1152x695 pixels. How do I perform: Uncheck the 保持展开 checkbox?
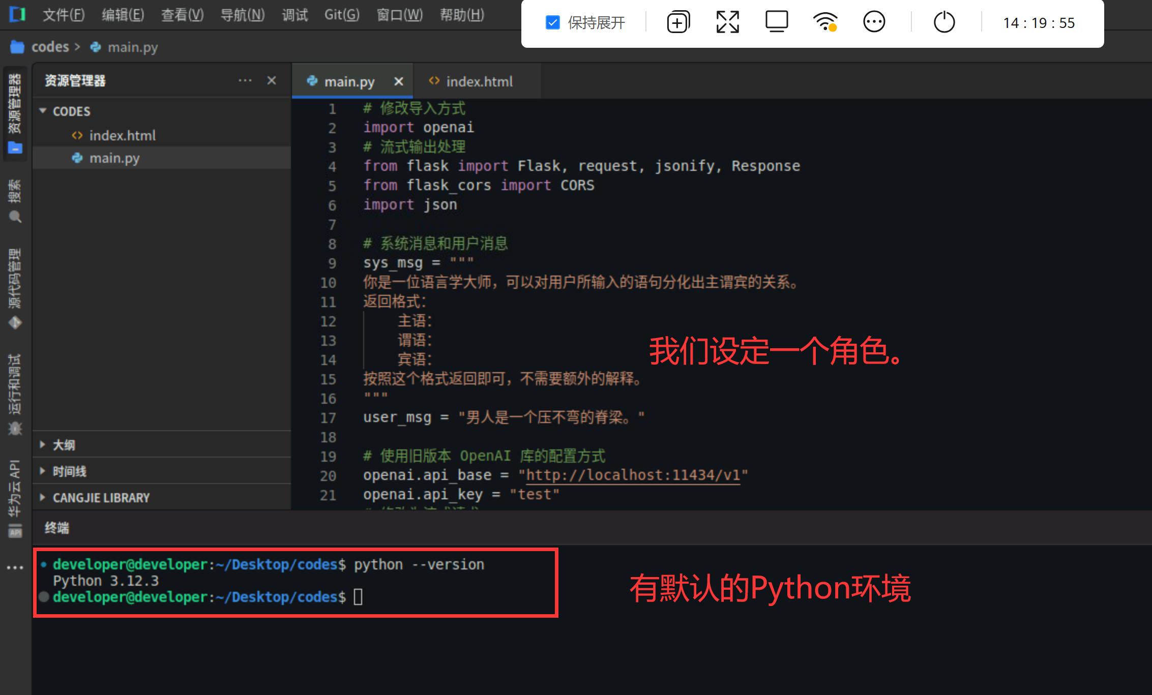[x=552, y=23]
